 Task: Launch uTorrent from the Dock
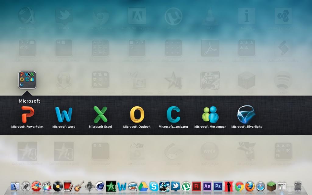[186, 186]
